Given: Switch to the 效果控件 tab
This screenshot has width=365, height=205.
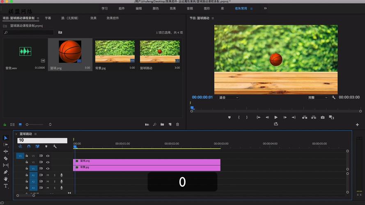Looking at the screenshot, I should point(112,18).
